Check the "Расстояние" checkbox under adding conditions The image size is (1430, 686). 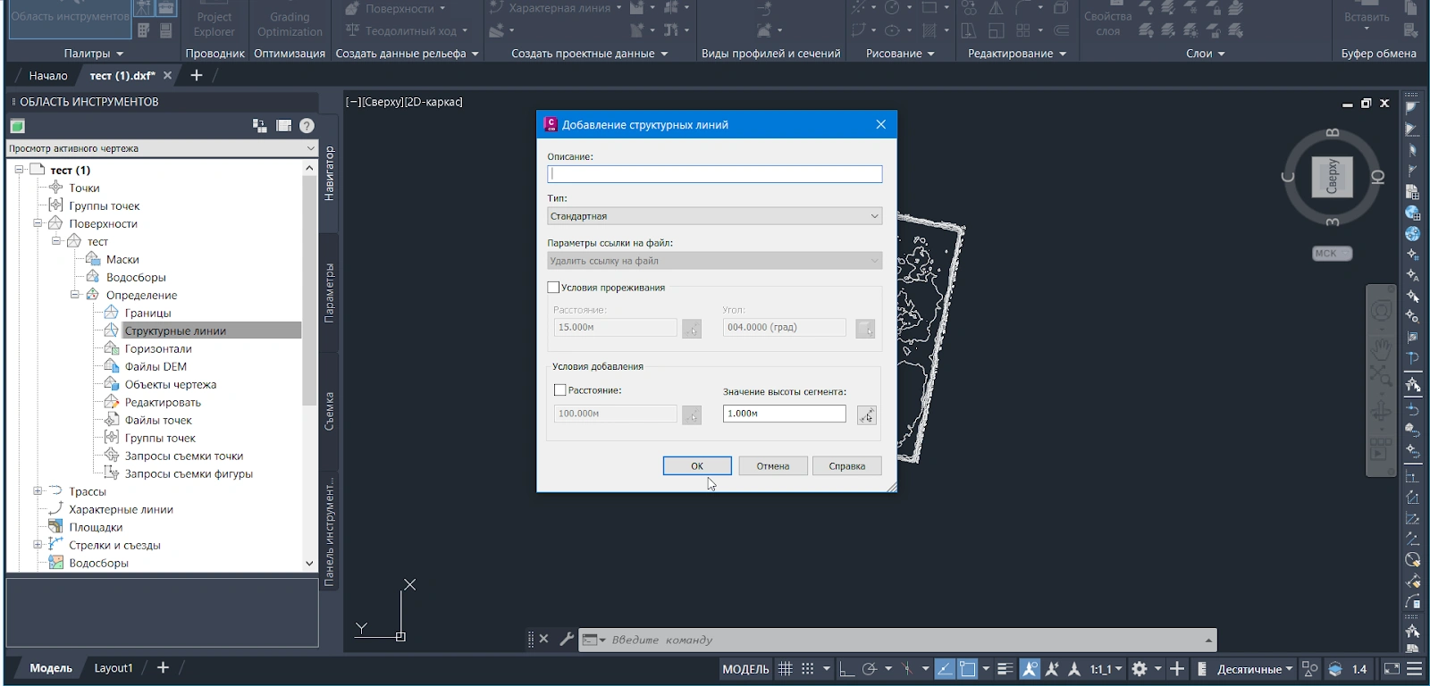pyautogui.click(x=560, y=390)
